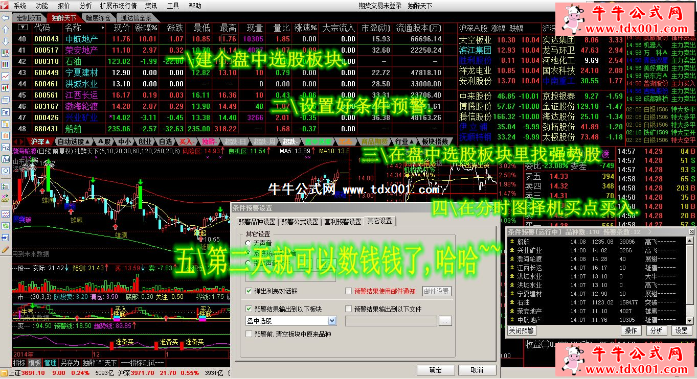Click the F10 company info sidebar icon
The height and width of the screenshot is (379, 697).
pyautogui.click(x=5, y=111)
